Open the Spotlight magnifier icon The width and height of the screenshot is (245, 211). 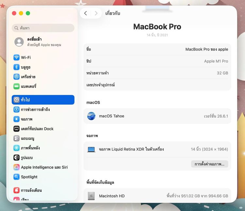(x=16, y=177)
